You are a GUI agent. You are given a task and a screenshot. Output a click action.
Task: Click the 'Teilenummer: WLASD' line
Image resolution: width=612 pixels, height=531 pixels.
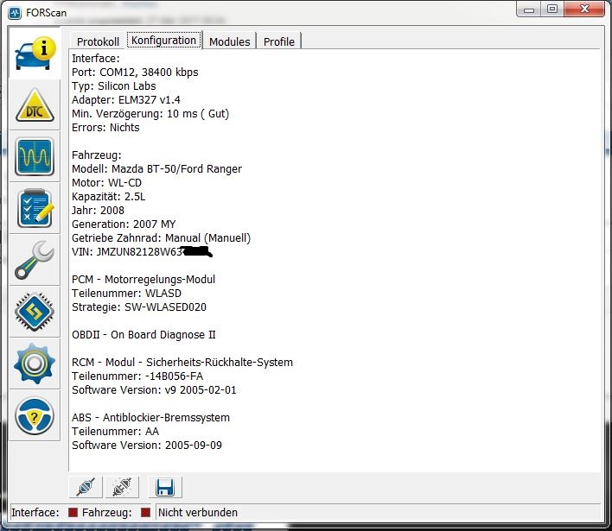(126, 294)
